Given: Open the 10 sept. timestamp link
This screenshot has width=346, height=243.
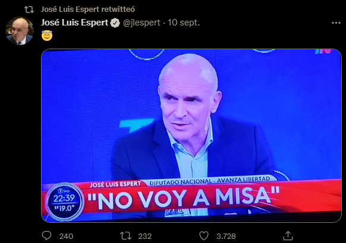Looking at the screenshot, I should 184,23.
